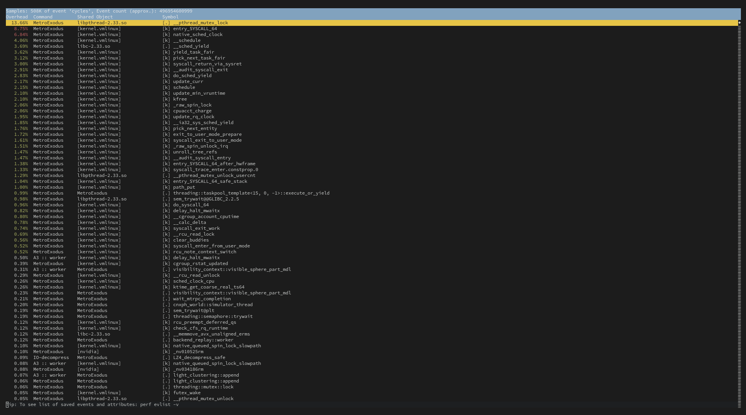Click the scrollbar position marker at top right
The height and width of the screenshot is (415, 746).
pyautogui.click(x=739, y=23)
